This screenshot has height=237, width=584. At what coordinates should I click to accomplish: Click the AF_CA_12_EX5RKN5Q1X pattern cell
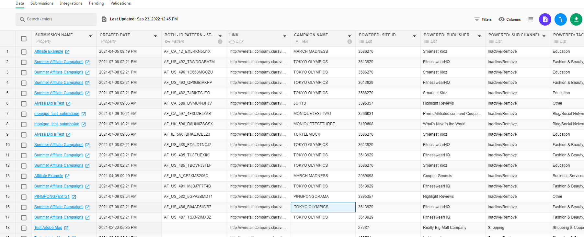[x=194, y=52]
